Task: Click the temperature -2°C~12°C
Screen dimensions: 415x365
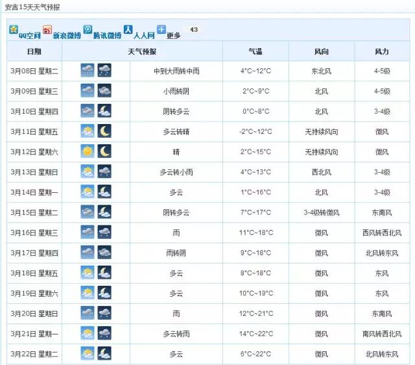Action: click(255, 132)
